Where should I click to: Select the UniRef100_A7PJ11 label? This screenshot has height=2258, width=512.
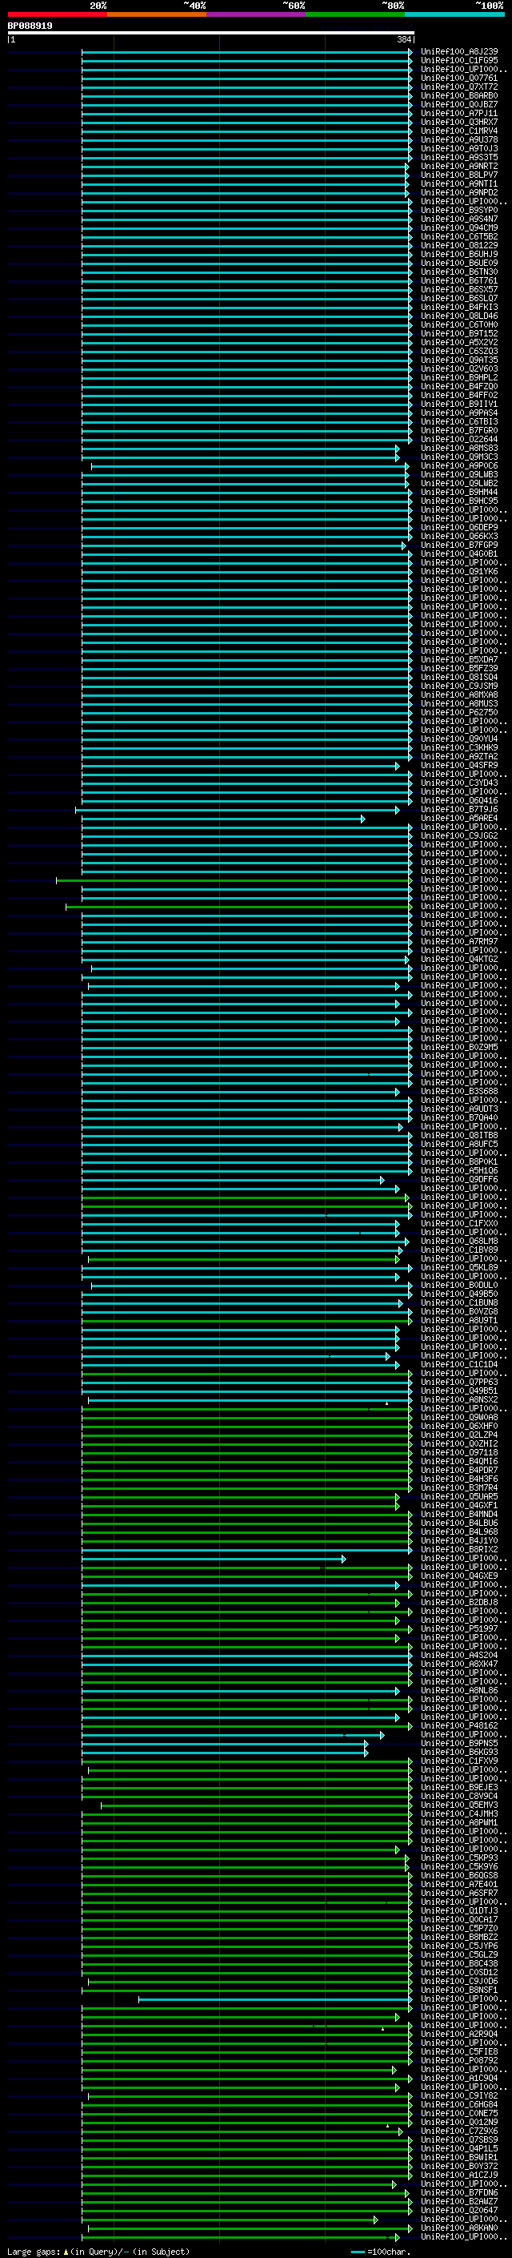[x=459, y=113]
